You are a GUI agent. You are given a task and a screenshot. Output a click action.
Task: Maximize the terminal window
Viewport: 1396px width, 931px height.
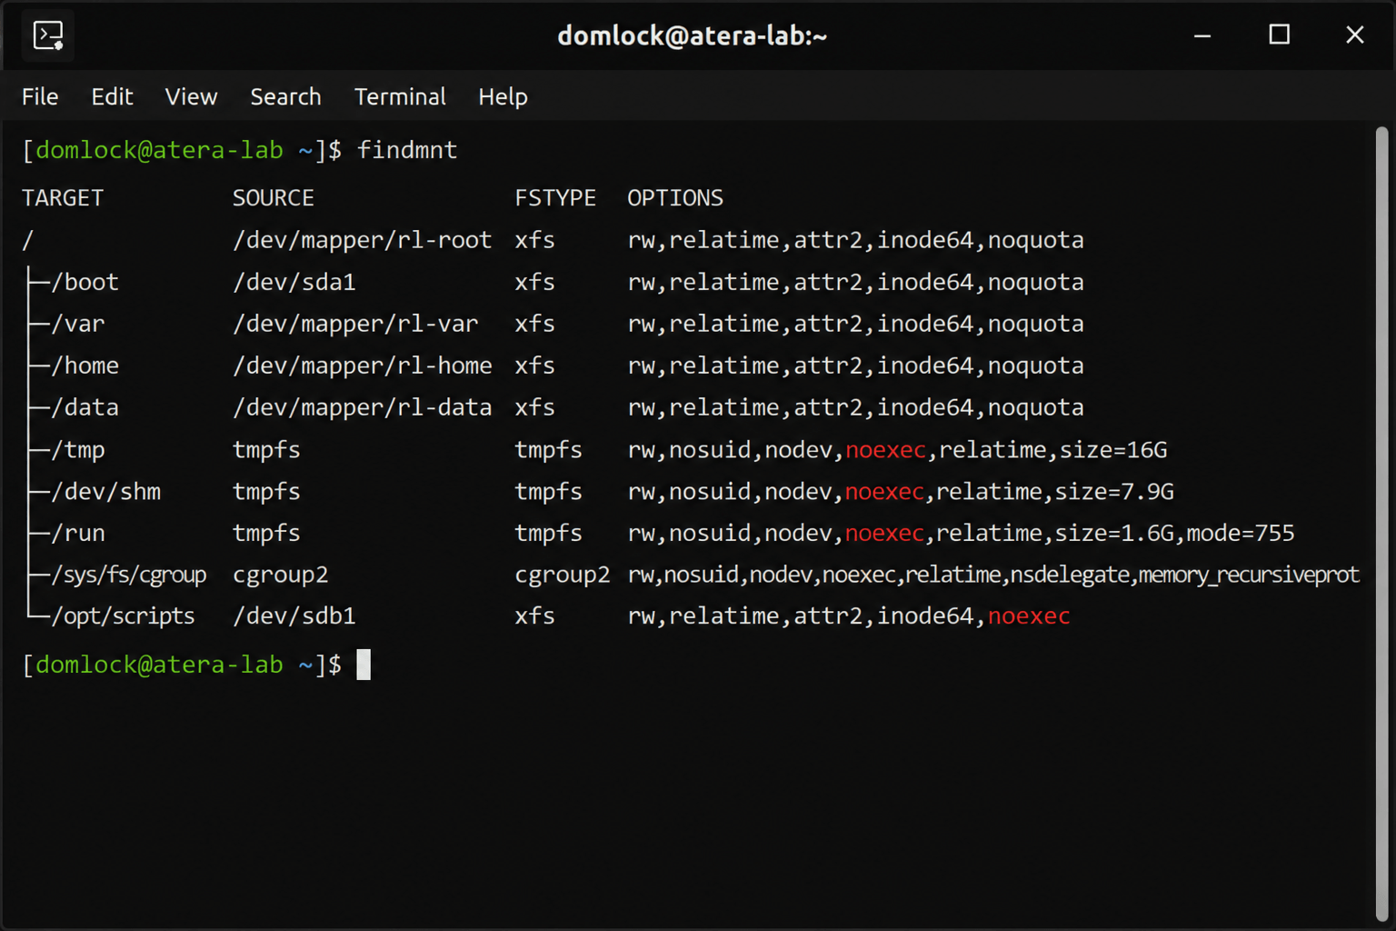(x=1279, y=35)
